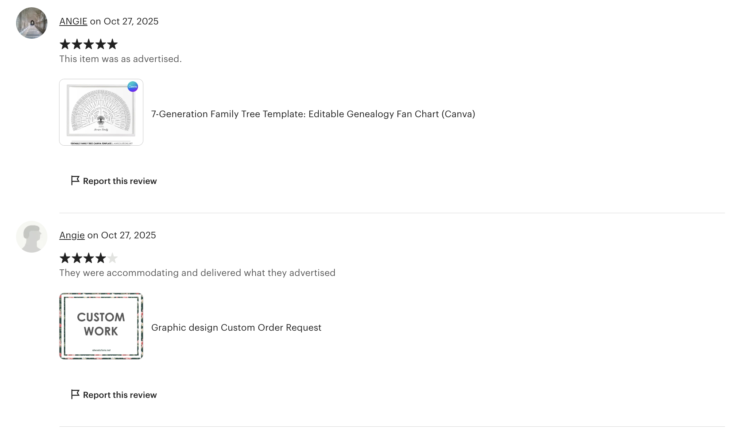Click the text "This item was as advertised."
Viewport: 733px width, 430px height.
pos(120,59)
